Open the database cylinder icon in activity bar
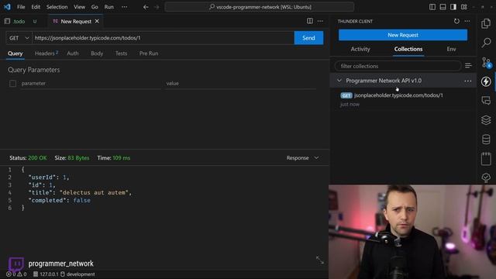 tap(486, 139)
